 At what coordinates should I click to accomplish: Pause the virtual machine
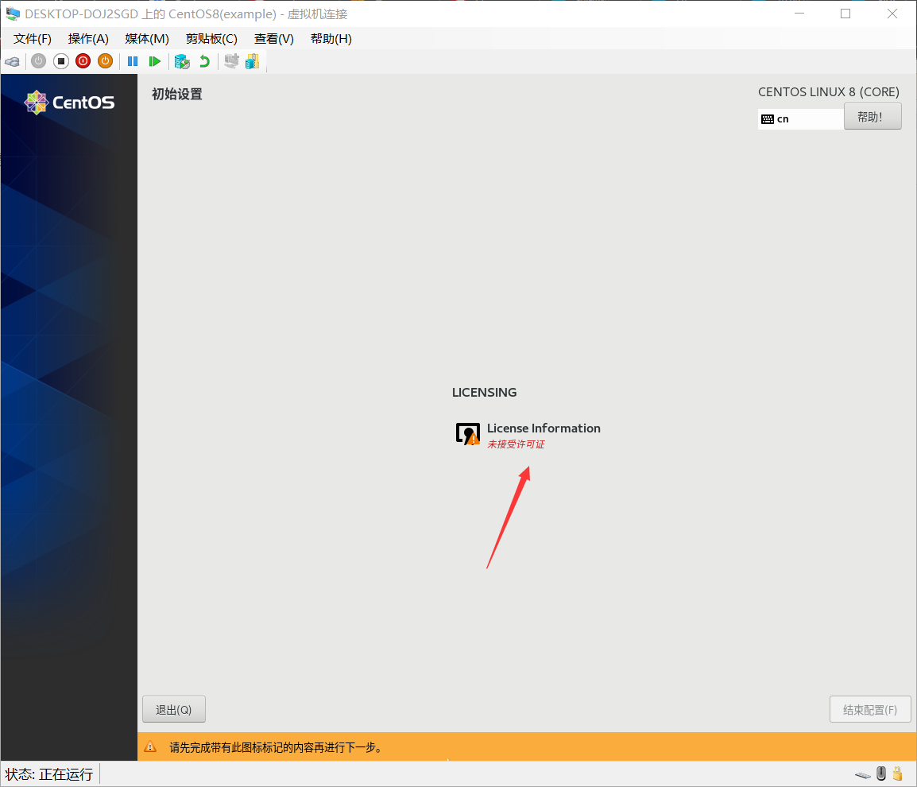click(x=133, y=61)
